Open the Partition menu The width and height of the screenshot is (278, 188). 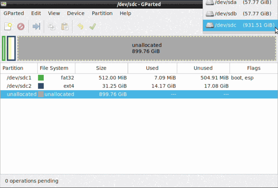click(102, 13)
